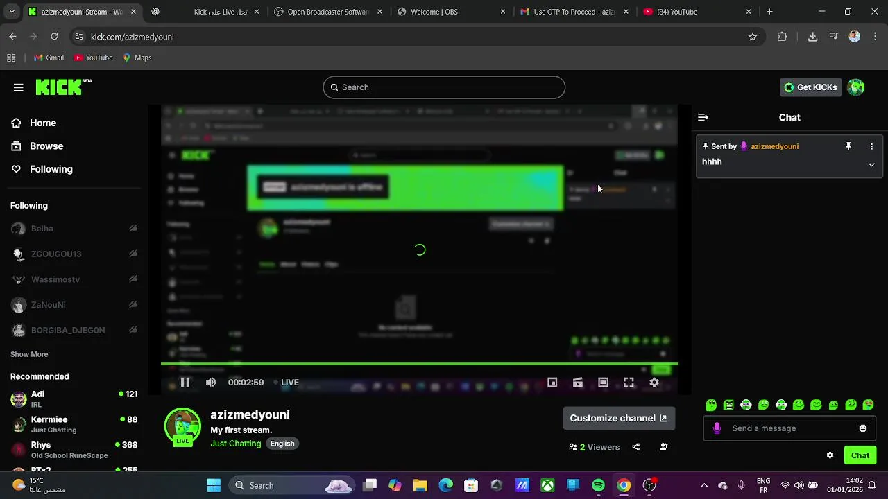Unpin the pinned chat message
The width and height of the screenshot is (888, 499).
pyautogui.click(x=848, y=146)
